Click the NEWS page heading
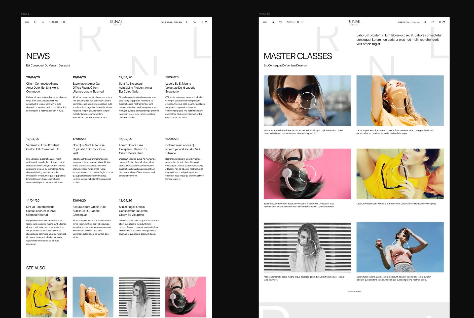474x318 pixels. (x=38, y=56)
